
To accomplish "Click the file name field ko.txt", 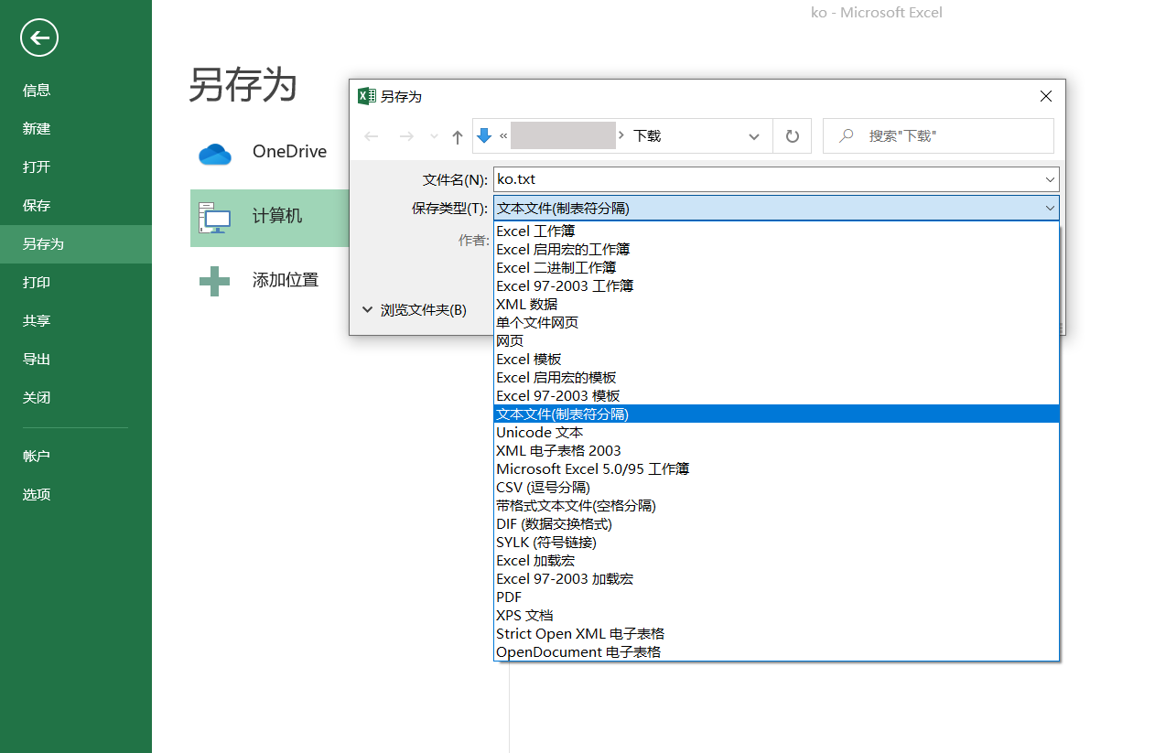I will 776,179.
